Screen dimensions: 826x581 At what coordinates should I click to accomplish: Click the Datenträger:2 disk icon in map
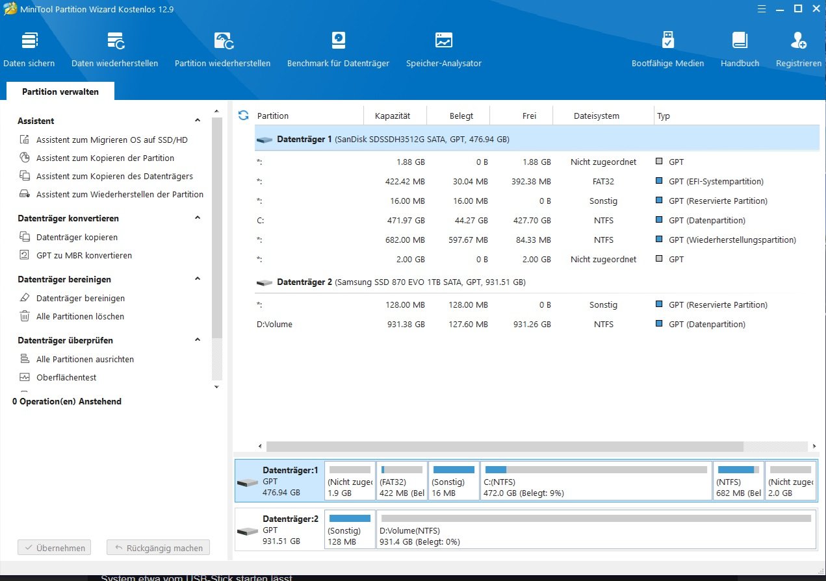[248, 531]
